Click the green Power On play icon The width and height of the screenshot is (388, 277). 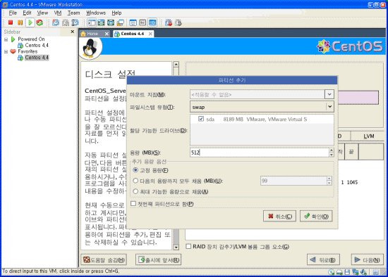coord(30,22)
